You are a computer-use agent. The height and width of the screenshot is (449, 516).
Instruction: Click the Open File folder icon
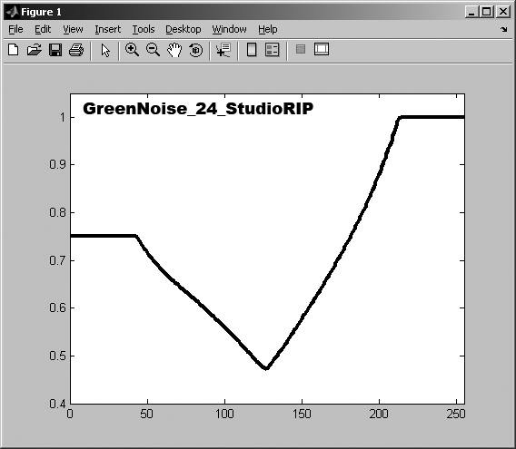[x=35, y=50]
